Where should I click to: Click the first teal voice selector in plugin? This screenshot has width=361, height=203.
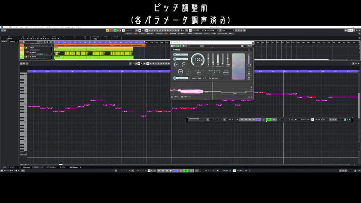181,55
